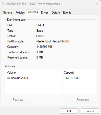The width and height of the screenshot is (101, 115).
Task: Click the 1 MB unallocated value
Action: pyautogui.click(x=40, y=52)
